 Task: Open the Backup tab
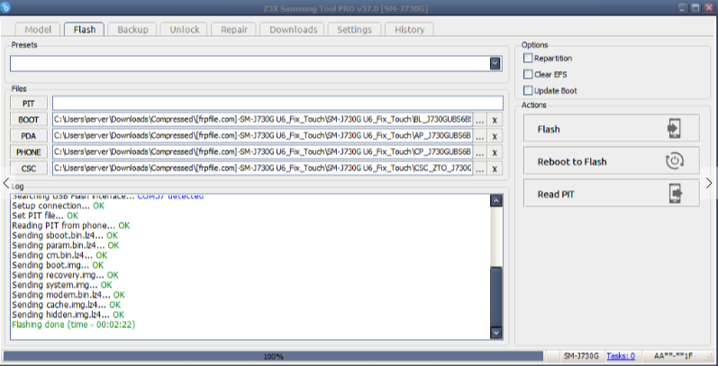[x=132, y=30]
